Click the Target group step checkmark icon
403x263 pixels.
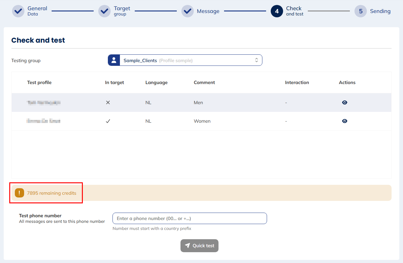(104, 11)
